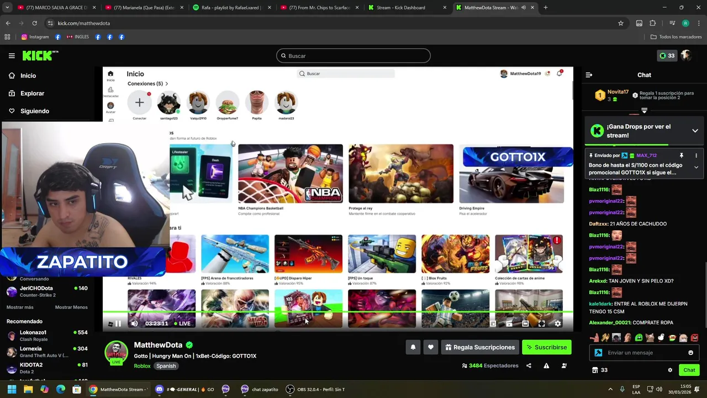Open the system volume control
707x398 pixels.
pyautogui.click(x=659, y=389)
